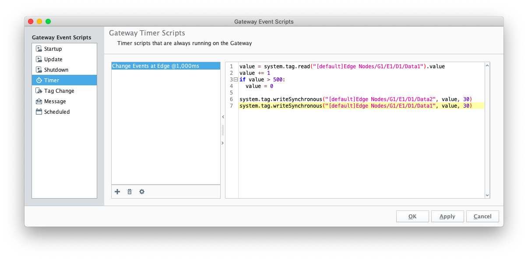
Task: Click the Cancel button
Action: point(482,217)
